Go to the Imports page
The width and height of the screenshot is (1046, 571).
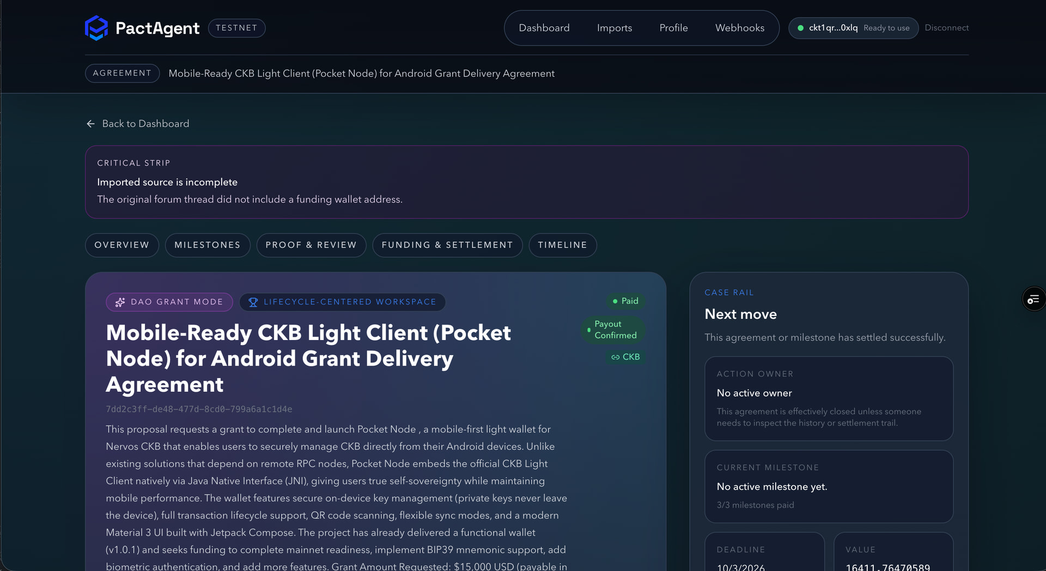615,28
